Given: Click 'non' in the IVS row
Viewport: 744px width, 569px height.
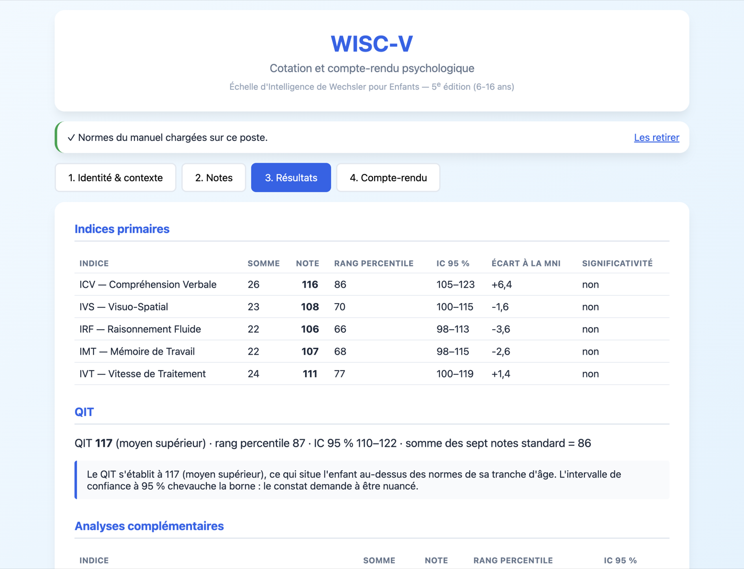Looking at the screenshot, I should (590, 307).
